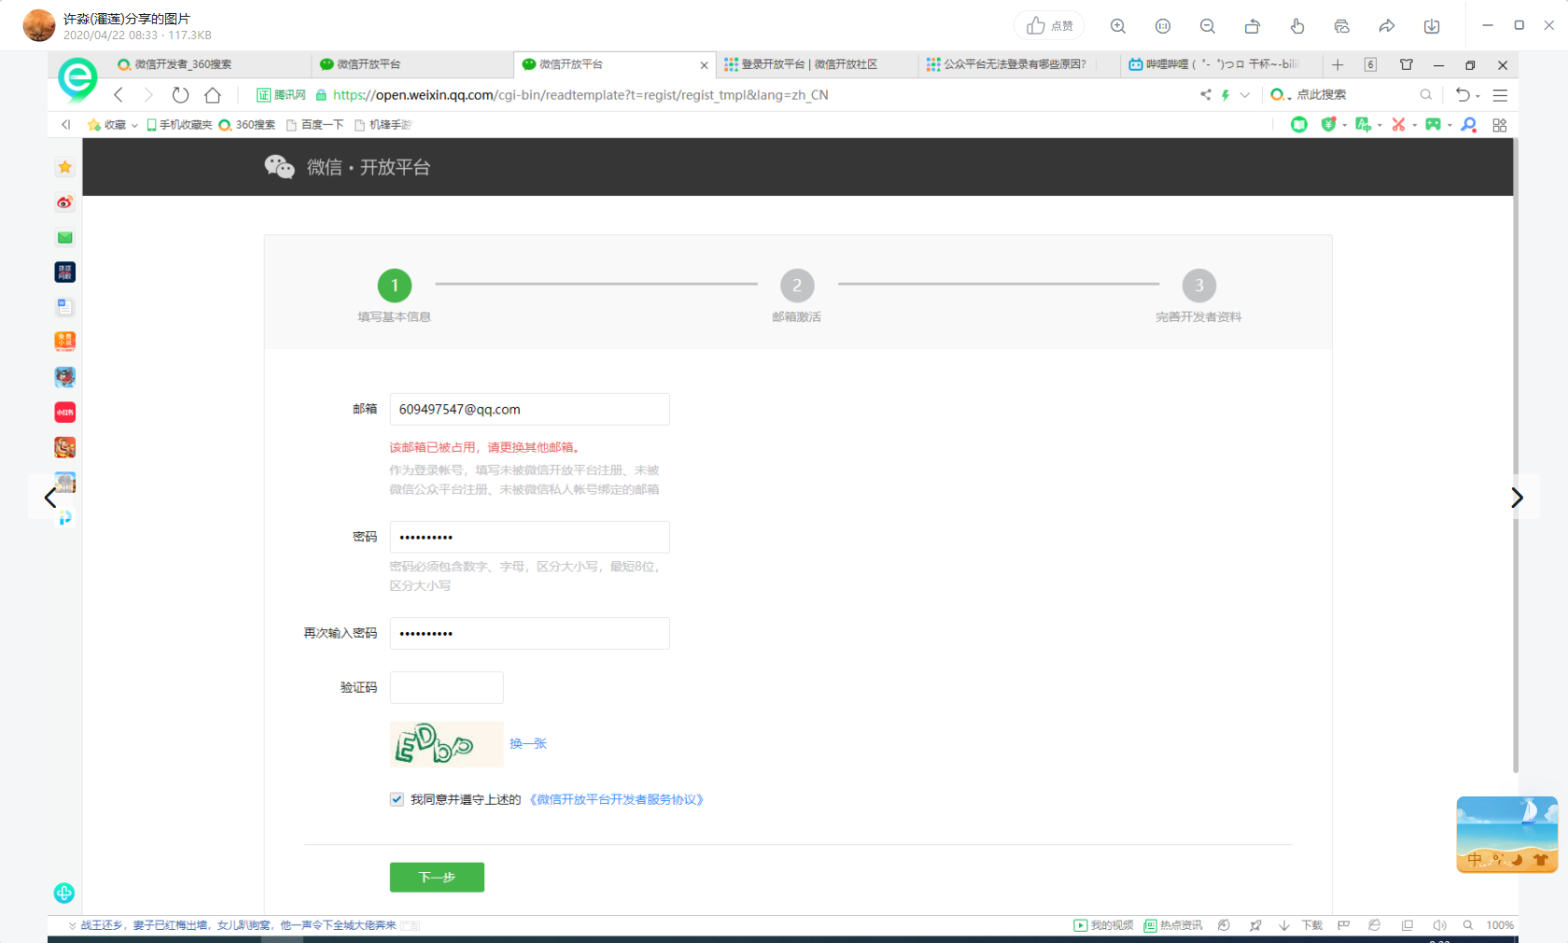The image size is (1568, 943).
Task: Expand the undo closed-tab dropdown arrow
Action: 1478,96
